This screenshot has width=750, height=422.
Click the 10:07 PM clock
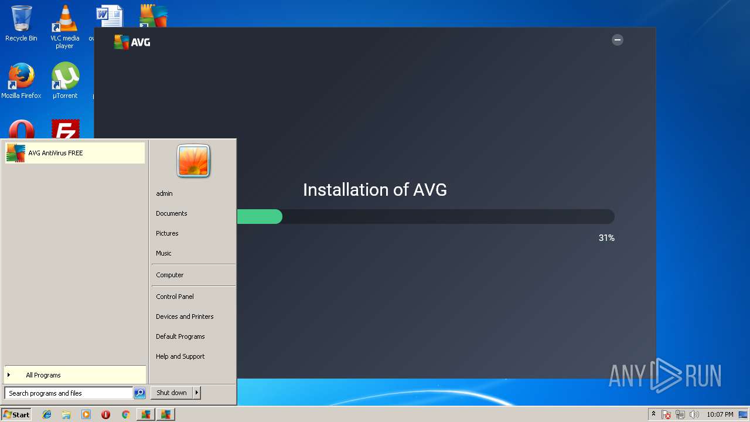click(x=720, y=414)
